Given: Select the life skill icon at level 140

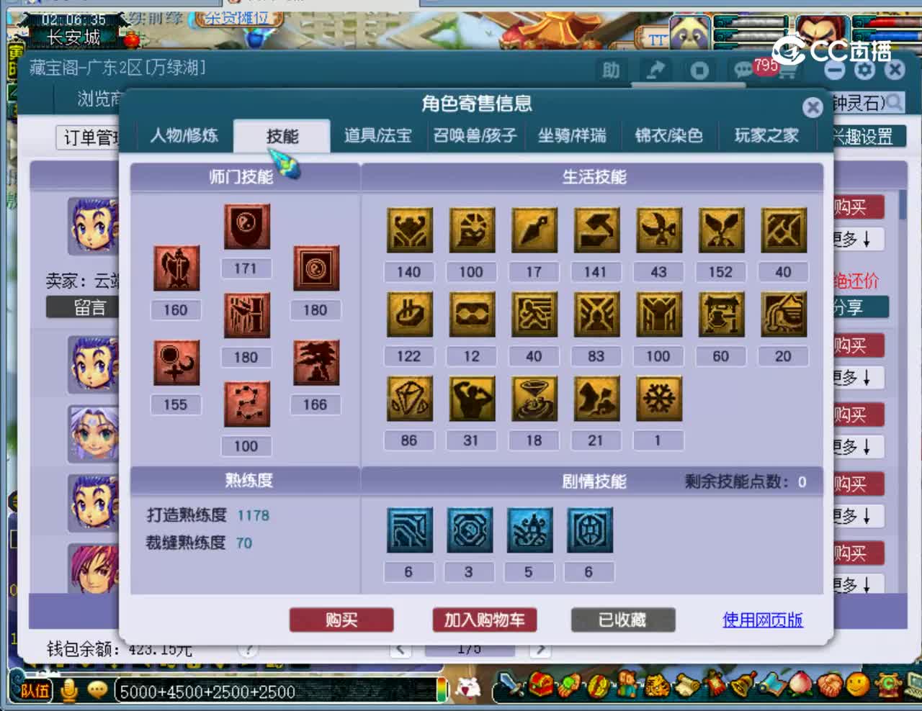Looking at the screenshot, I should [409, 230].
